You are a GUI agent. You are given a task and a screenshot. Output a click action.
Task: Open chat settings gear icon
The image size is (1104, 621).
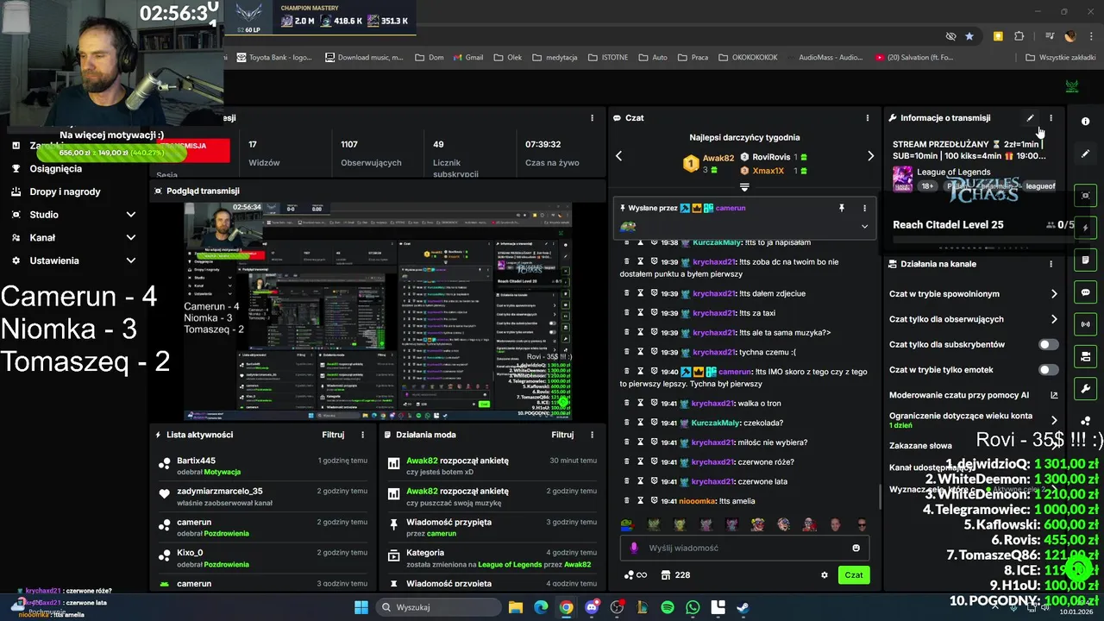[824, 575]
